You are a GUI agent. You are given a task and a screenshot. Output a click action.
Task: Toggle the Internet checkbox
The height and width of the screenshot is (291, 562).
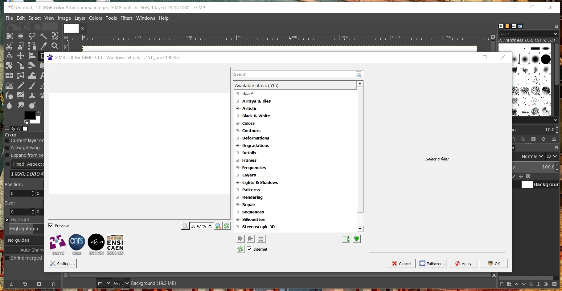coord(249,249)
